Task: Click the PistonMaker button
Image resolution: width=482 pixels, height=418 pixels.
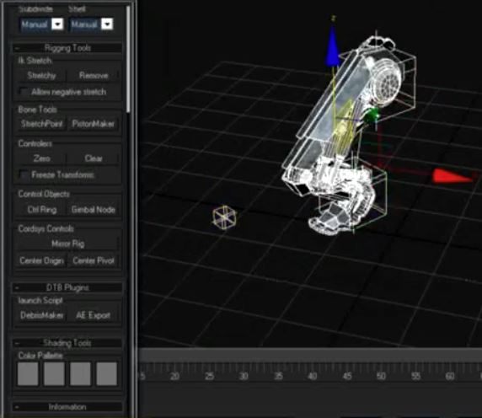Action: [x=94, y=124]
